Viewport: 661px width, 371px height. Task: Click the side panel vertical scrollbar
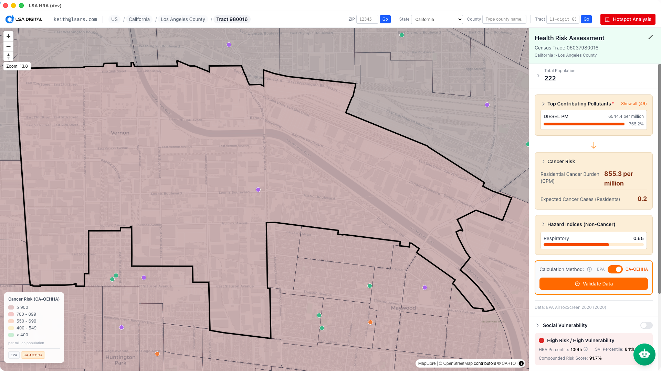659,179
